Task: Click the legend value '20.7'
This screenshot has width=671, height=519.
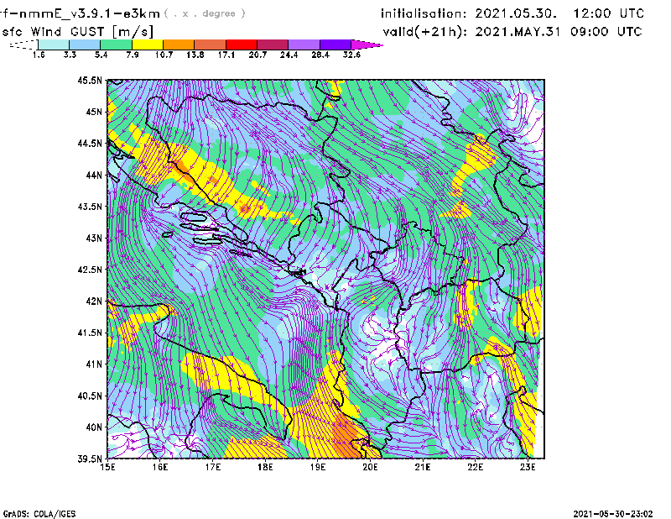Action: point(257,55)
